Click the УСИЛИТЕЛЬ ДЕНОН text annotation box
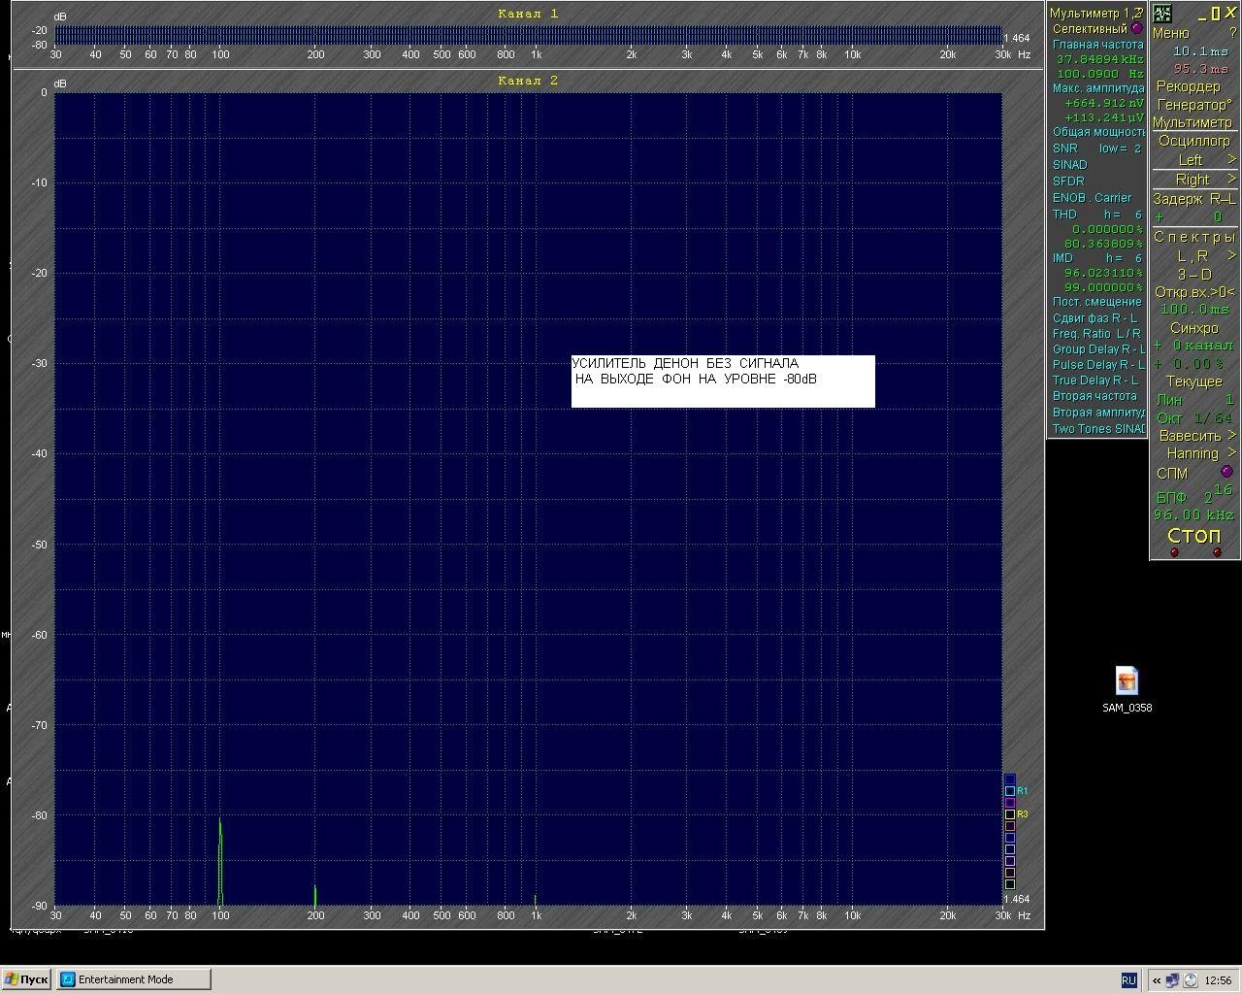The width and height of the screenshot is (1242, 994). [723, 381]
